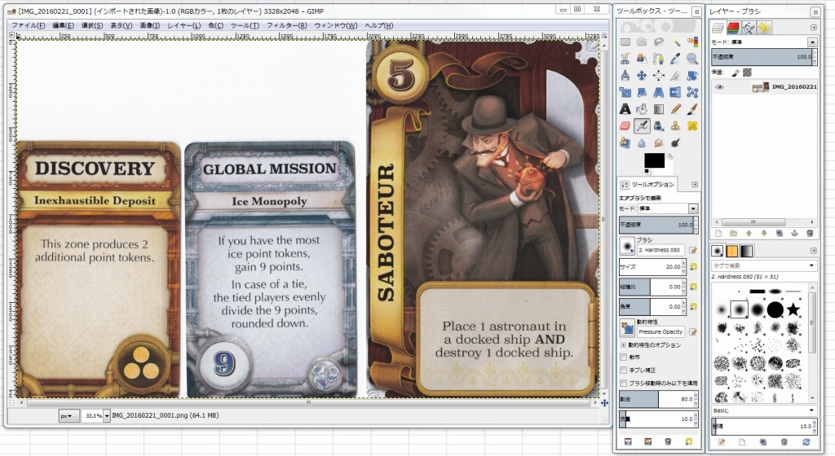This screenshot has height=456, width=835.
Task: Open the tool options tab configuration menu arrow
Action: pyautogui.click(x=695, y=184)
